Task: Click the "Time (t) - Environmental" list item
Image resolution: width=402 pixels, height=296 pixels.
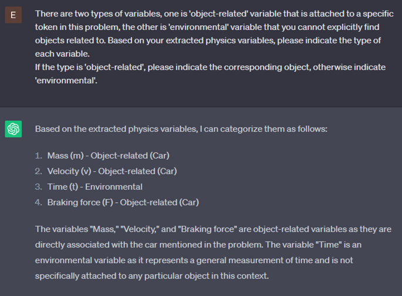Action: (x=94, y=187)
